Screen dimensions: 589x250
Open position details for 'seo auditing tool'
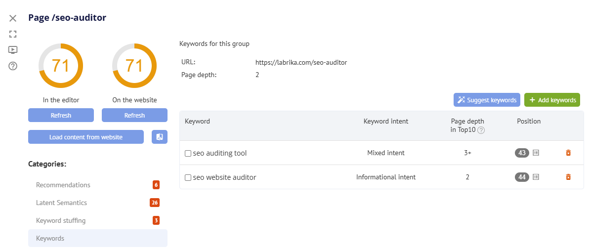[x=536, y=153]
